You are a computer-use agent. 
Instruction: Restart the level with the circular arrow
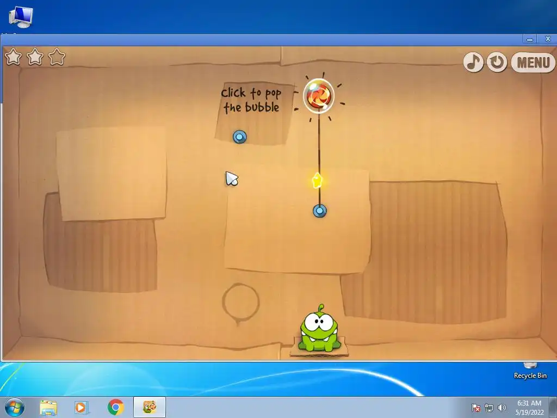coord(497,63)
